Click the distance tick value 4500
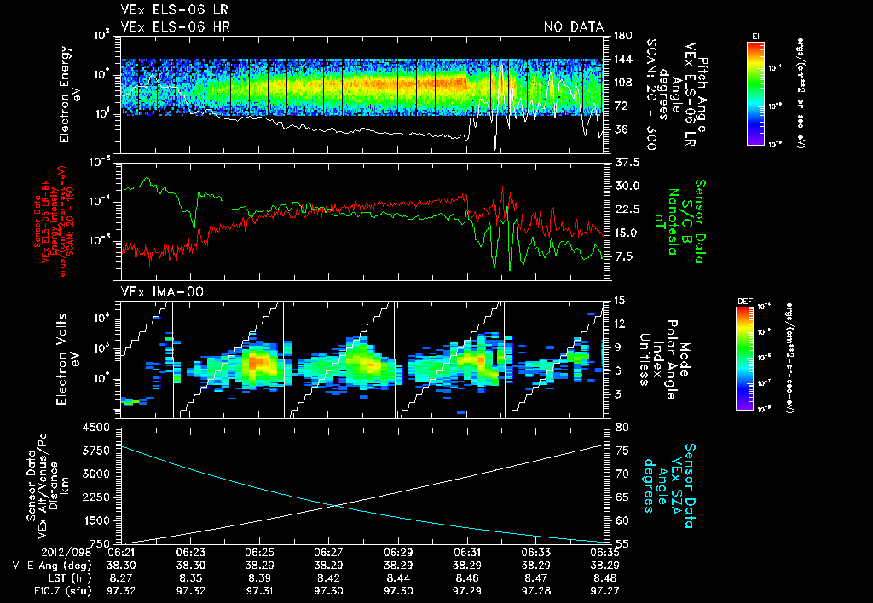The image size is (873, 603). pos(95,428)
